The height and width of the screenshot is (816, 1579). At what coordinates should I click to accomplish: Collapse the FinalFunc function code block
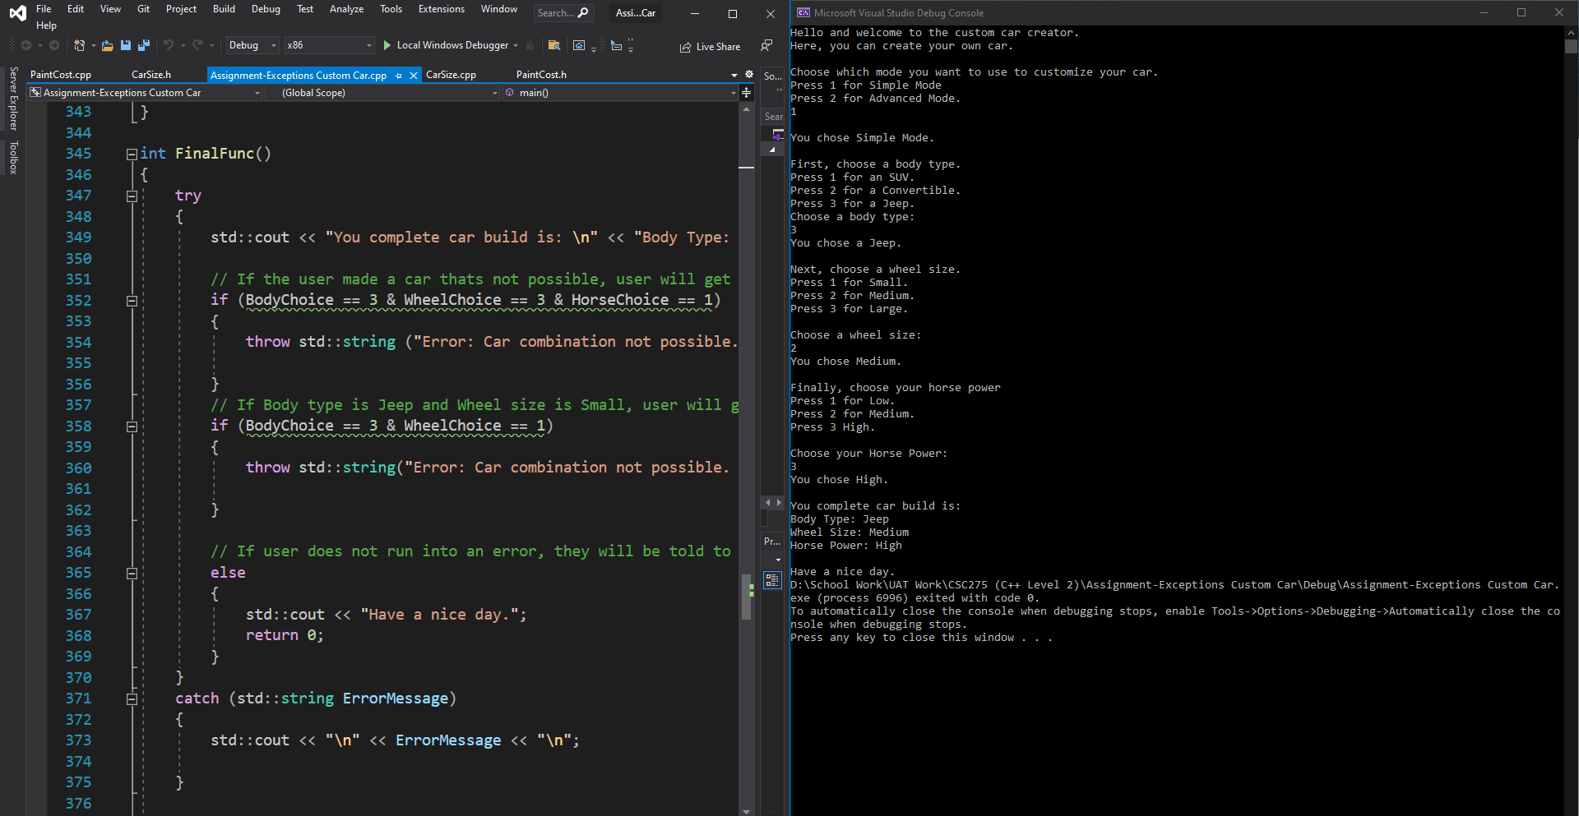click(x=132, y=154)
